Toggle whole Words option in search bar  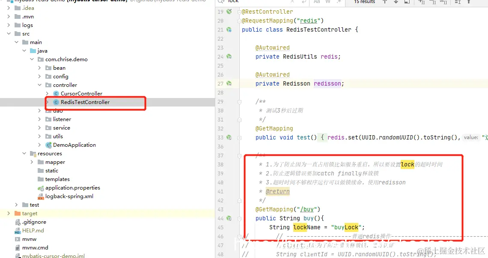click(x=328, y=2)
